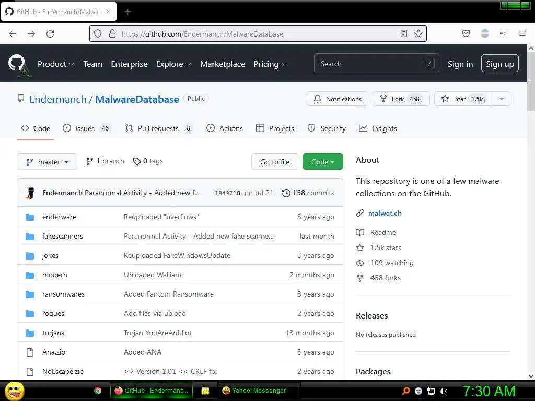Open the Security tab
This screenshot has height=401, width=535.
[x=327, y=128]
